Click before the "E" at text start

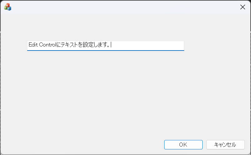[x=28, y=45]
